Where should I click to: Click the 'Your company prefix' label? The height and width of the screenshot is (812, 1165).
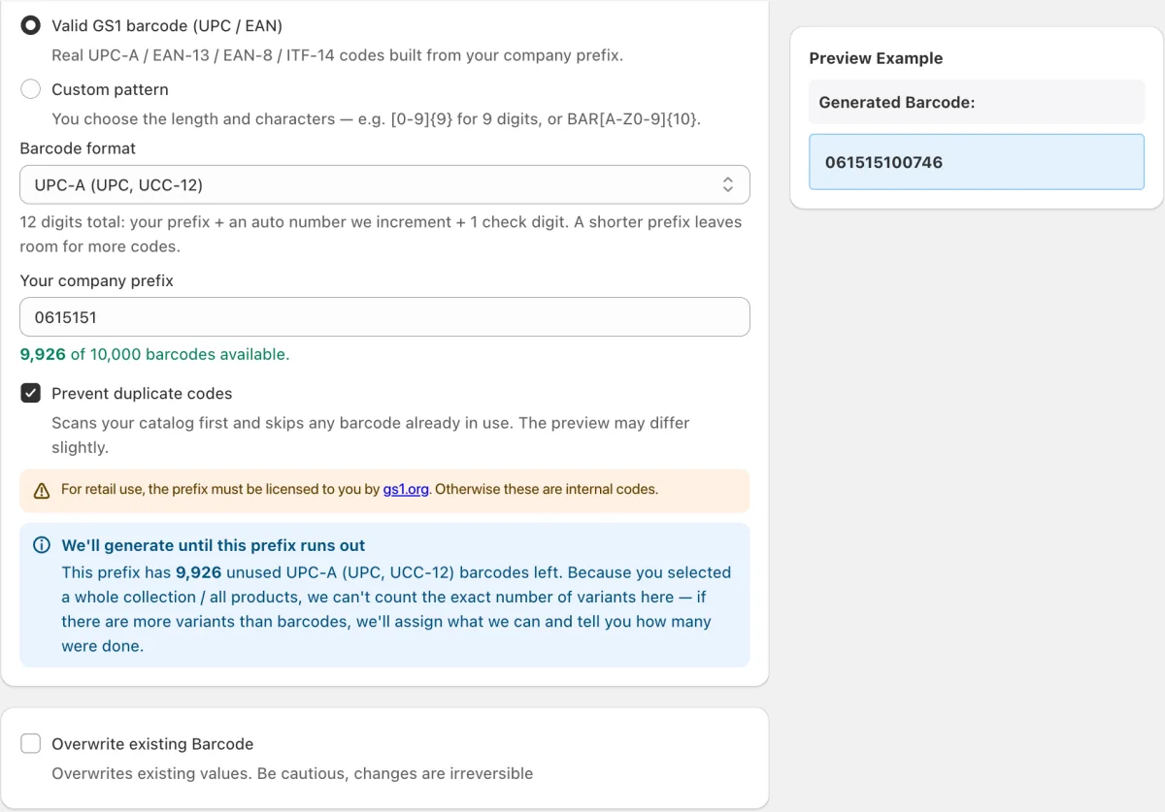click(x=96, y=280)
